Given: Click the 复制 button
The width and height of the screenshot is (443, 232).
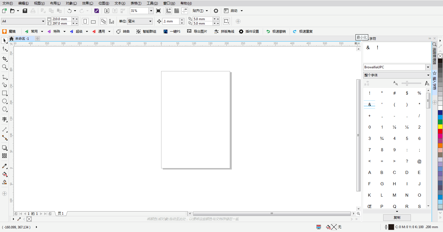Looking at the screenshot, I should (x=397, y=218).
